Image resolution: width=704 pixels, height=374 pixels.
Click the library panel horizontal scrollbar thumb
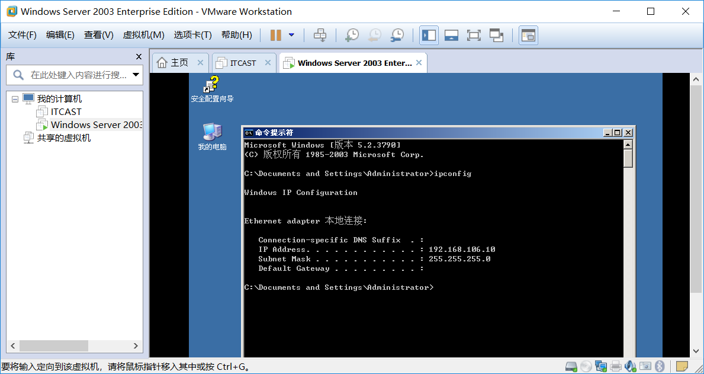(x=54, y=346)
